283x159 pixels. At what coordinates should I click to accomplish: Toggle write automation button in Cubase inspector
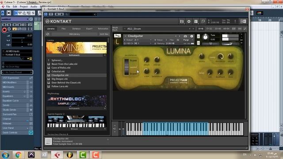click(x=19, y=25)
